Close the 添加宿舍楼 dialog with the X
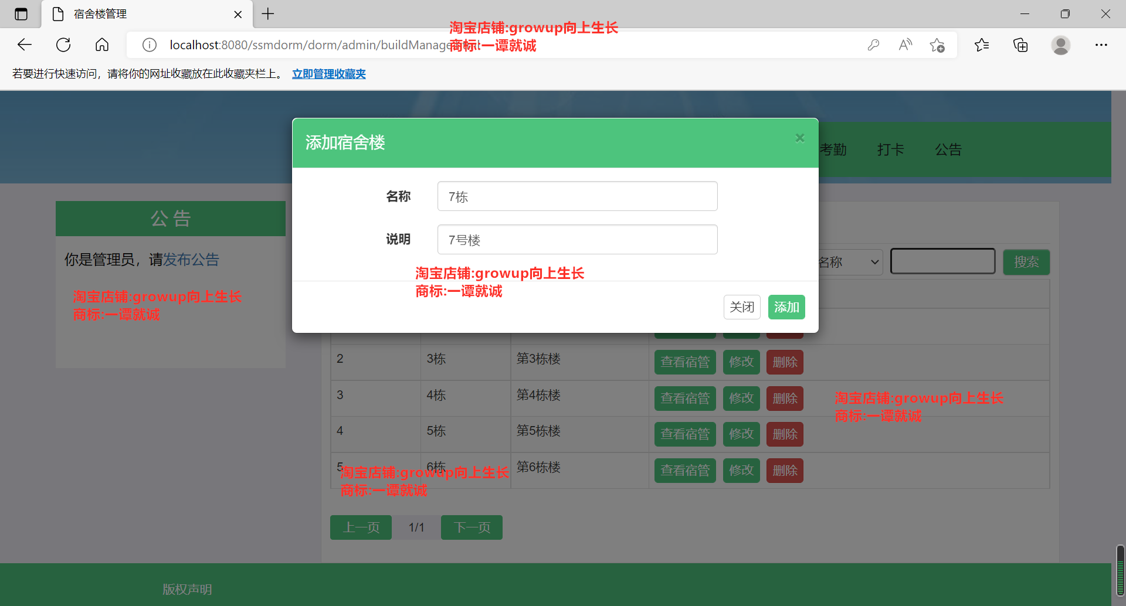 click(799, 138)
